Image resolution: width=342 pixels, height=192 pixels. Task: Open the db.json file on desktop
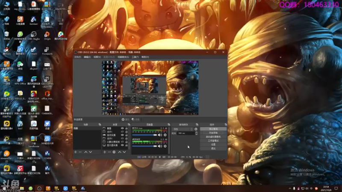34,66
